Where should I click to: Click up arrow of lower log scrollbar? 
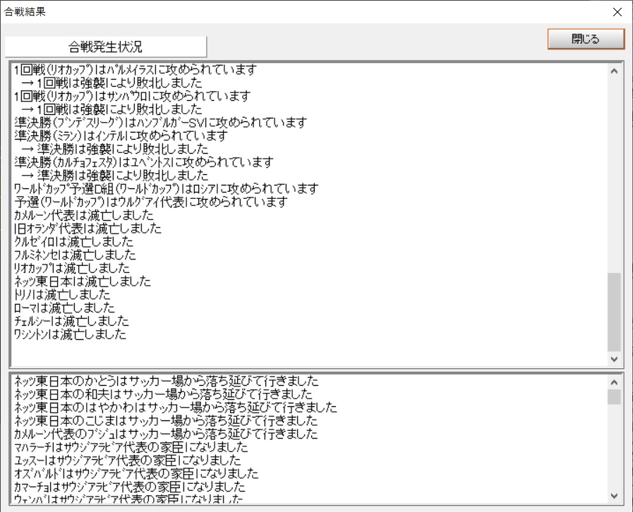614,382
